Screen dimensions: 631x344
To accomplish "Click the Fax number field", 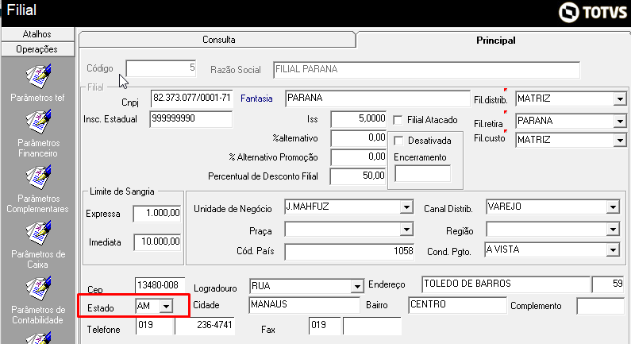I will [x=371, y=326].
